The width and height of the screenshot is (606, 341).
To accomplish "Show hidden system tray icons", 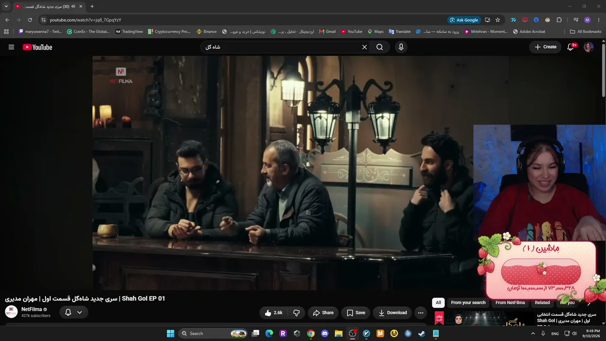I will pyautogui.click(x=533, y=333).
